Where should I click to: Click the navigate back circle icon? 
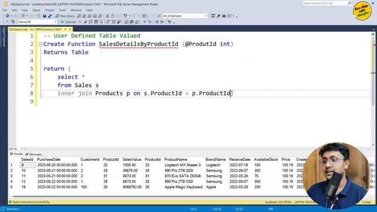click(x=8, y=16)
